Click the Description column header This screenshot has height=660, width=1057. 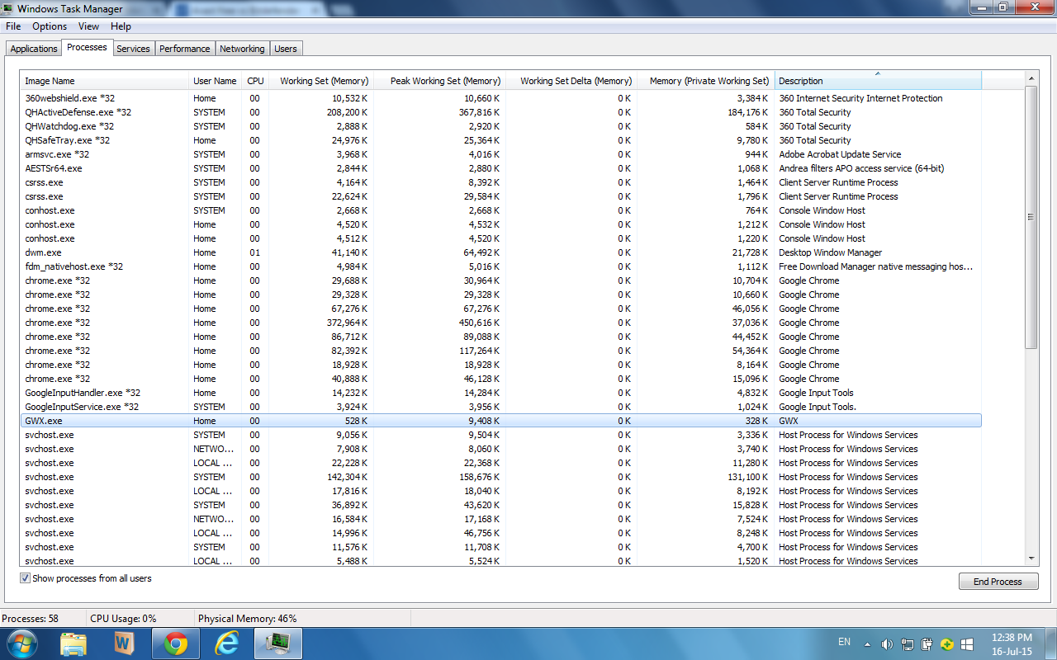coord(878,81)
